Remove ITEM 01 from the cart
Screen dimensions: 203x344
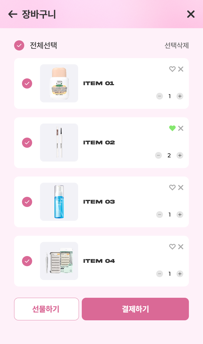coord(181,69)
